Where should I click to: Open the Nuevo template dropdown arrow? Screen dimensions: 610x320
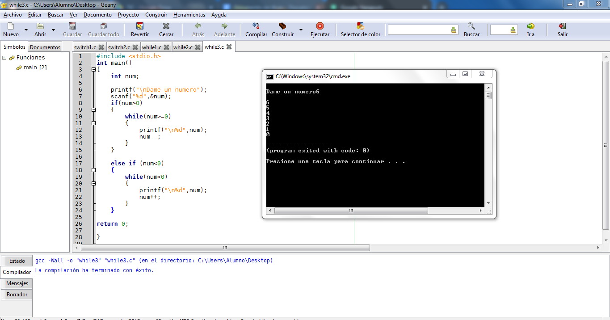coord(26,30)
